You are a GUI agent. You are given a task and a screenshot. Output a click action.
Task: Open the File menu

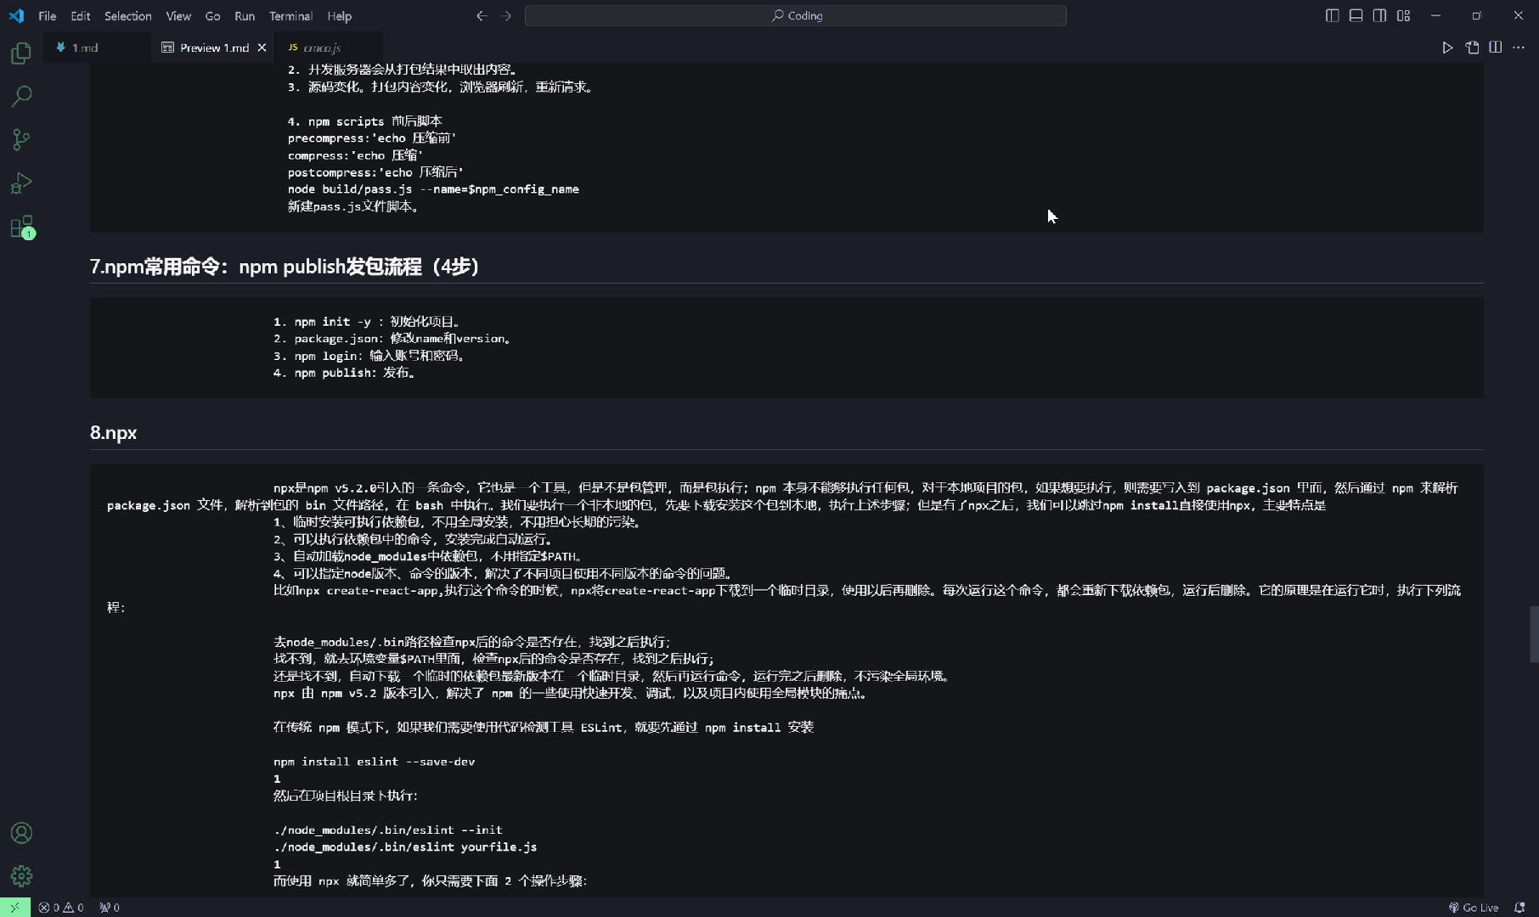click(48, 15)
